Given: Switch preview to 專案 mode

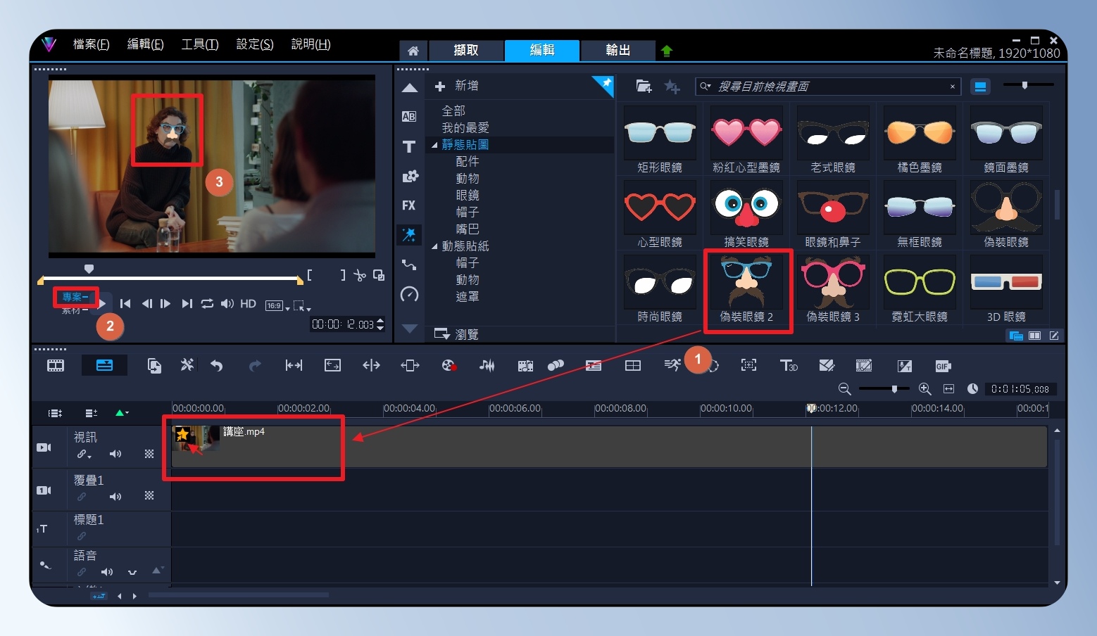Looking at the screenshot, I should click(x=74, y=297).
